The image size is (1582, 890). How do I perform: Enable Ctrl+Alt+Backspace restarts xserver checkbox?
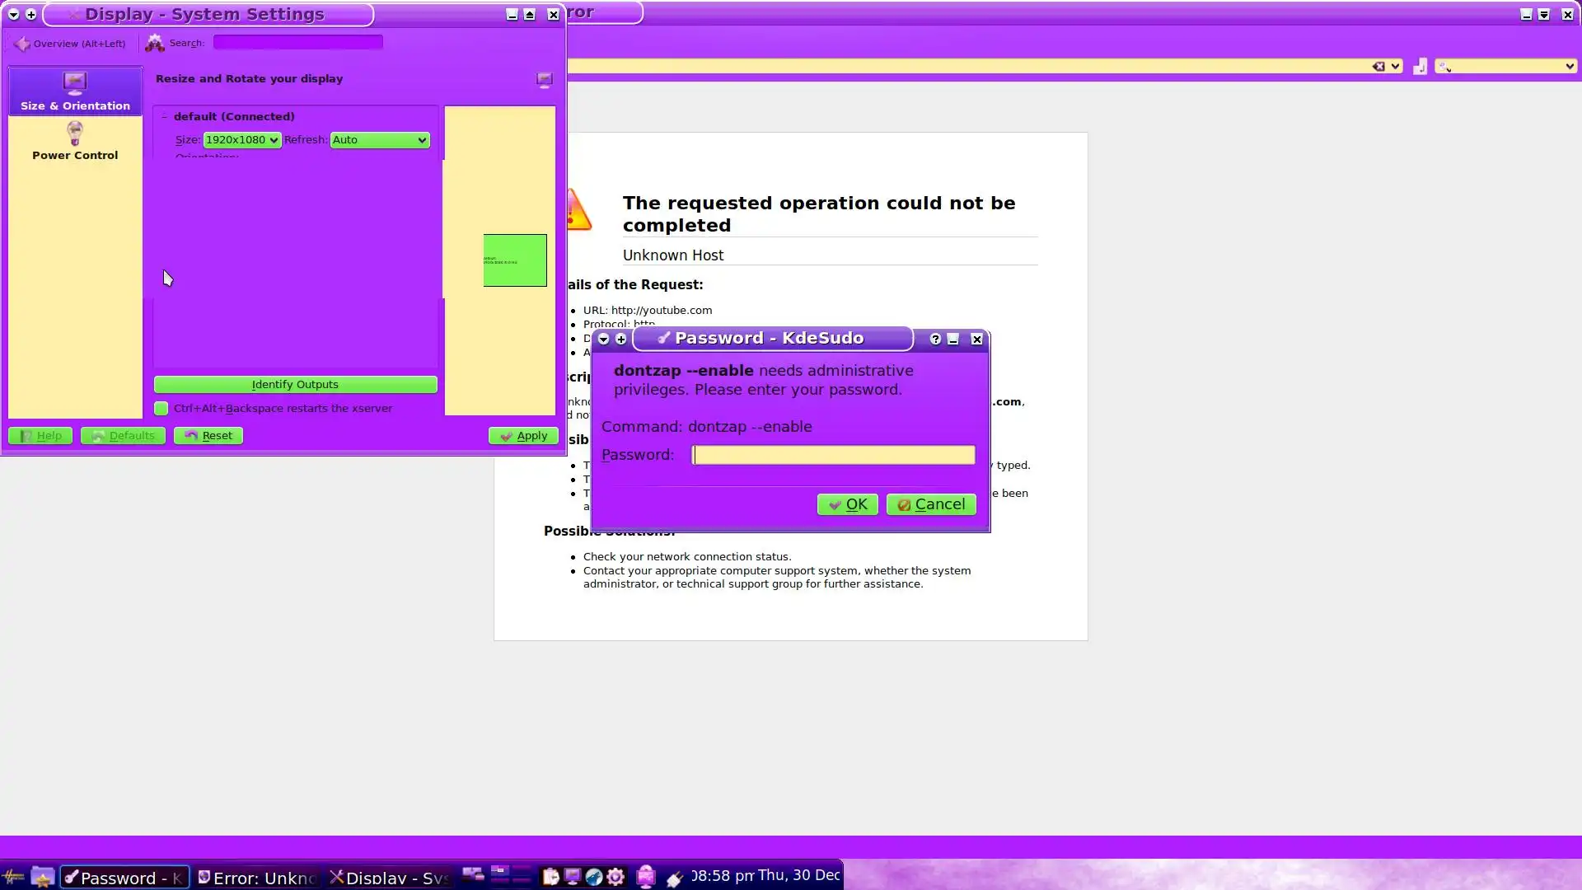(161, 409)
